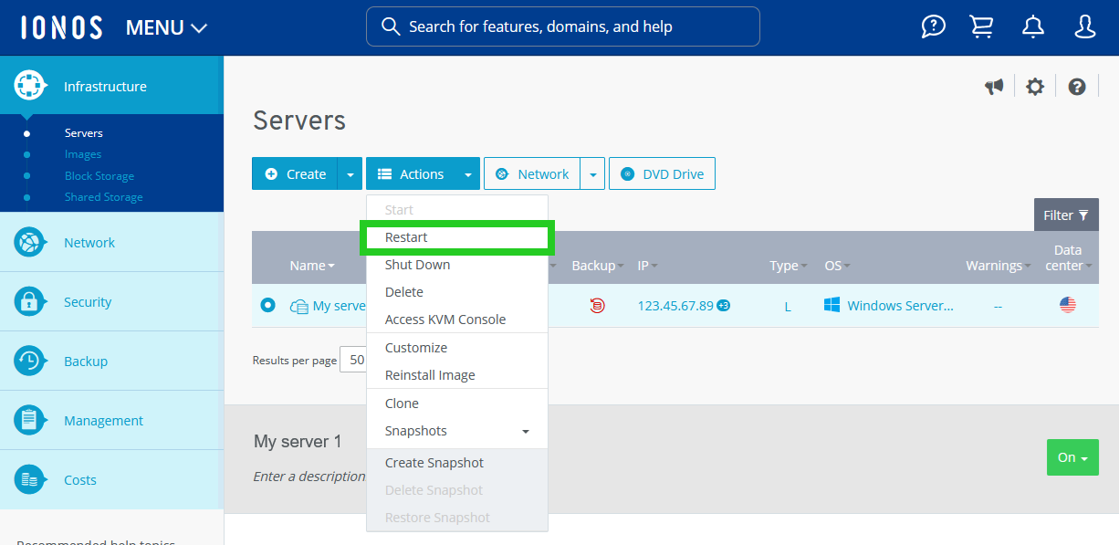Click the red backup status icon
Screen dimensions: 1119x545
pyautogui.click(x=597, y=305)
